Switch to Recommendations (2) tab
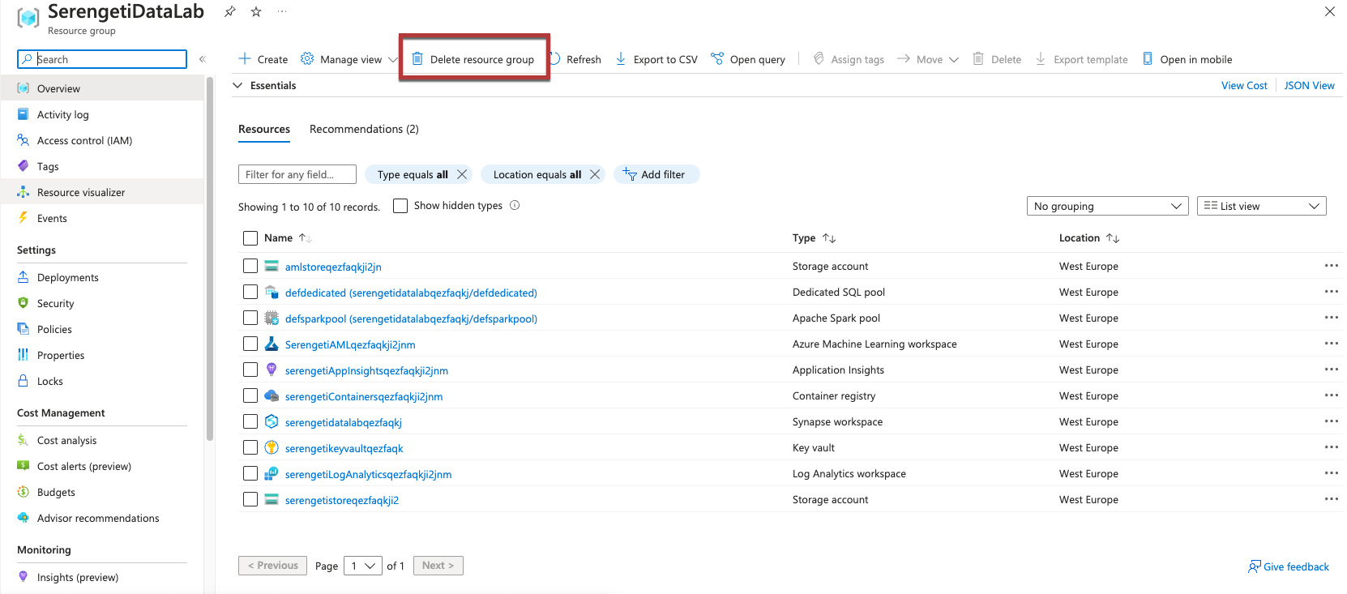Screen dimensions: 1347x594 point(364,129)
